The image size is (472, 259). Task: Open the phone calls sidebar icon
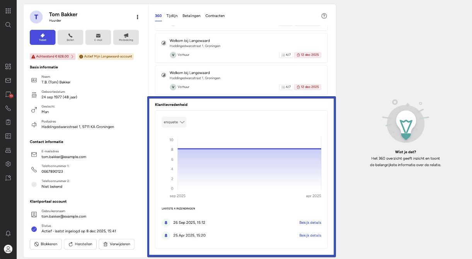point(8,108)
